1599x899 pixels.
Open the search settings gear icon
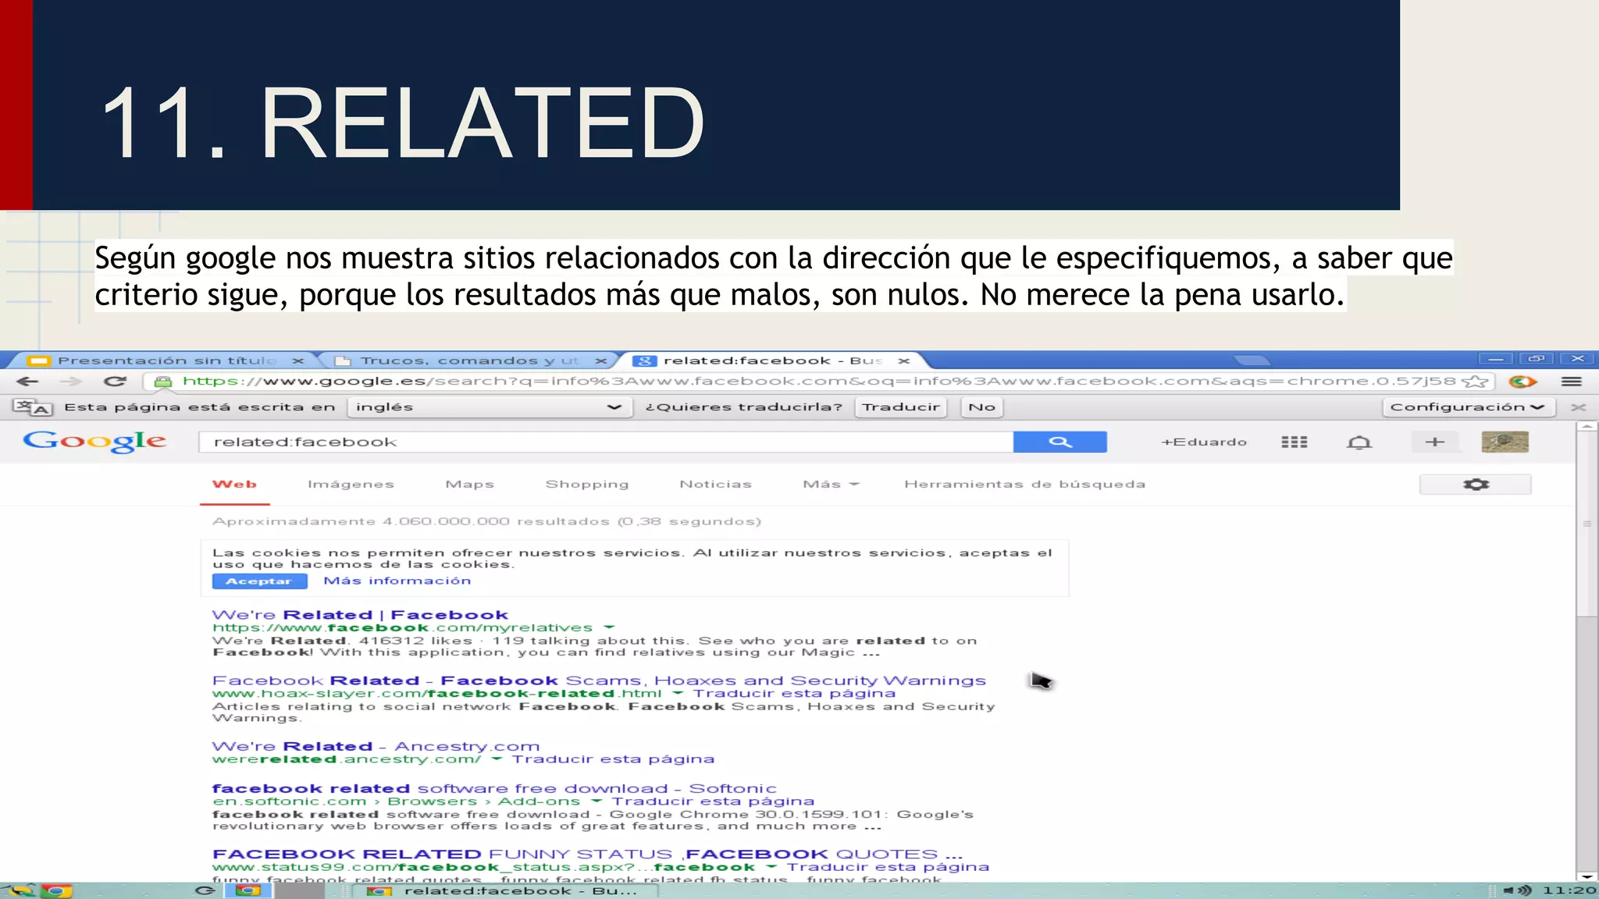(1475, 485)
